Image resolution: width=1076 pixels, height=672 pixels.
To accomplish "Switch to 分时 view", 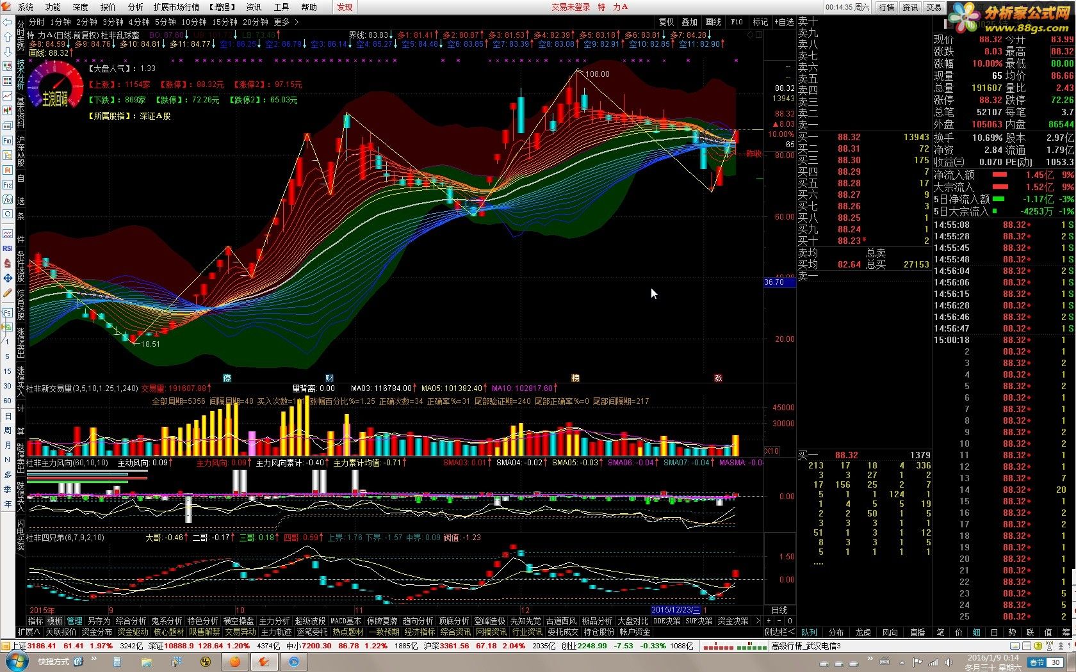I will (x=37, y=22).
